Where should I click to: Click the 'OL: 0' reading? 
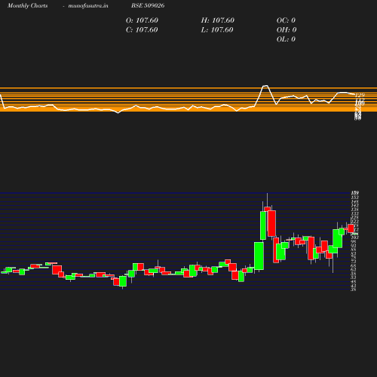click(x=286, y=39)
